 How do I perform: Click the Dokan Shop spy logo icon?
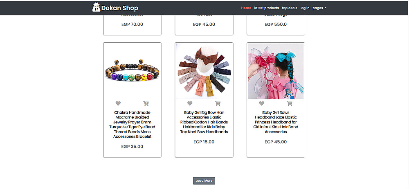point(96,7)
